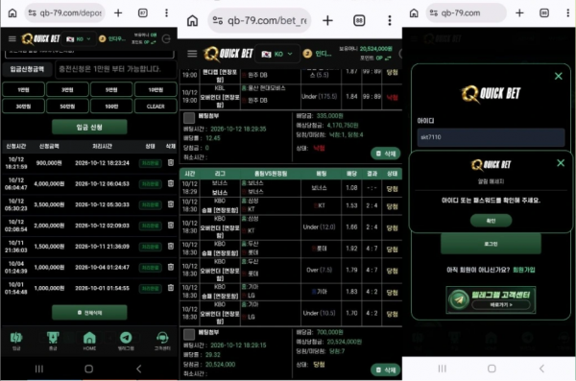Open 고객센터 headset icon in bottom navigation
576x381 pixels.
162,341
